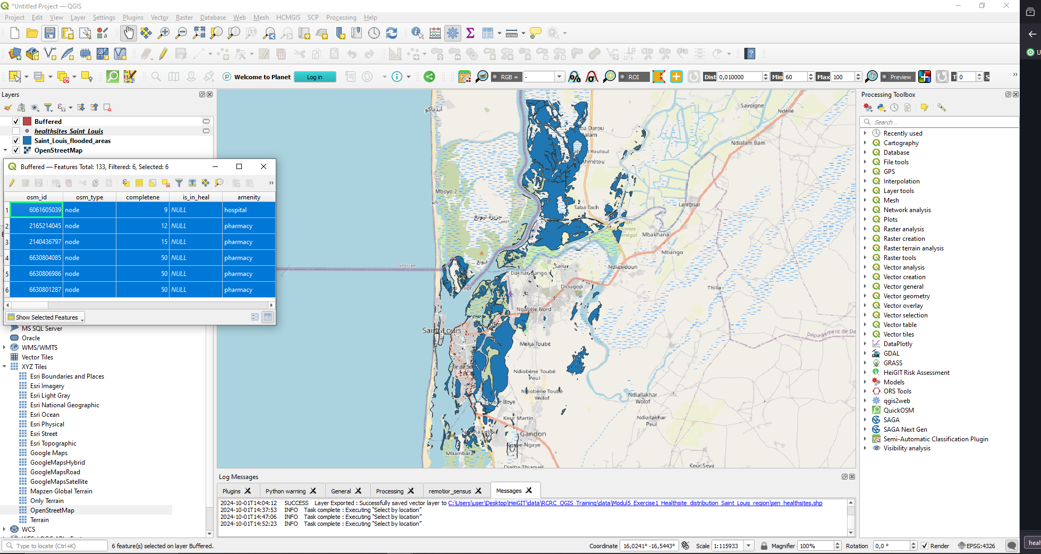The width and height of the screenshot is (1041, 554).
Task: Click the Save Project icon
Action: click(50, 33)
